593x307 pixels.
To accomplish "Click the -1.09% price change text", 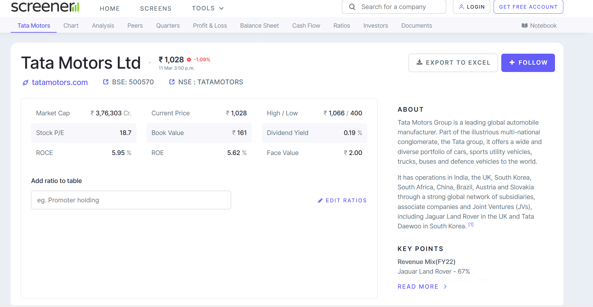I will pyautogui.click(x=202, y=60).
